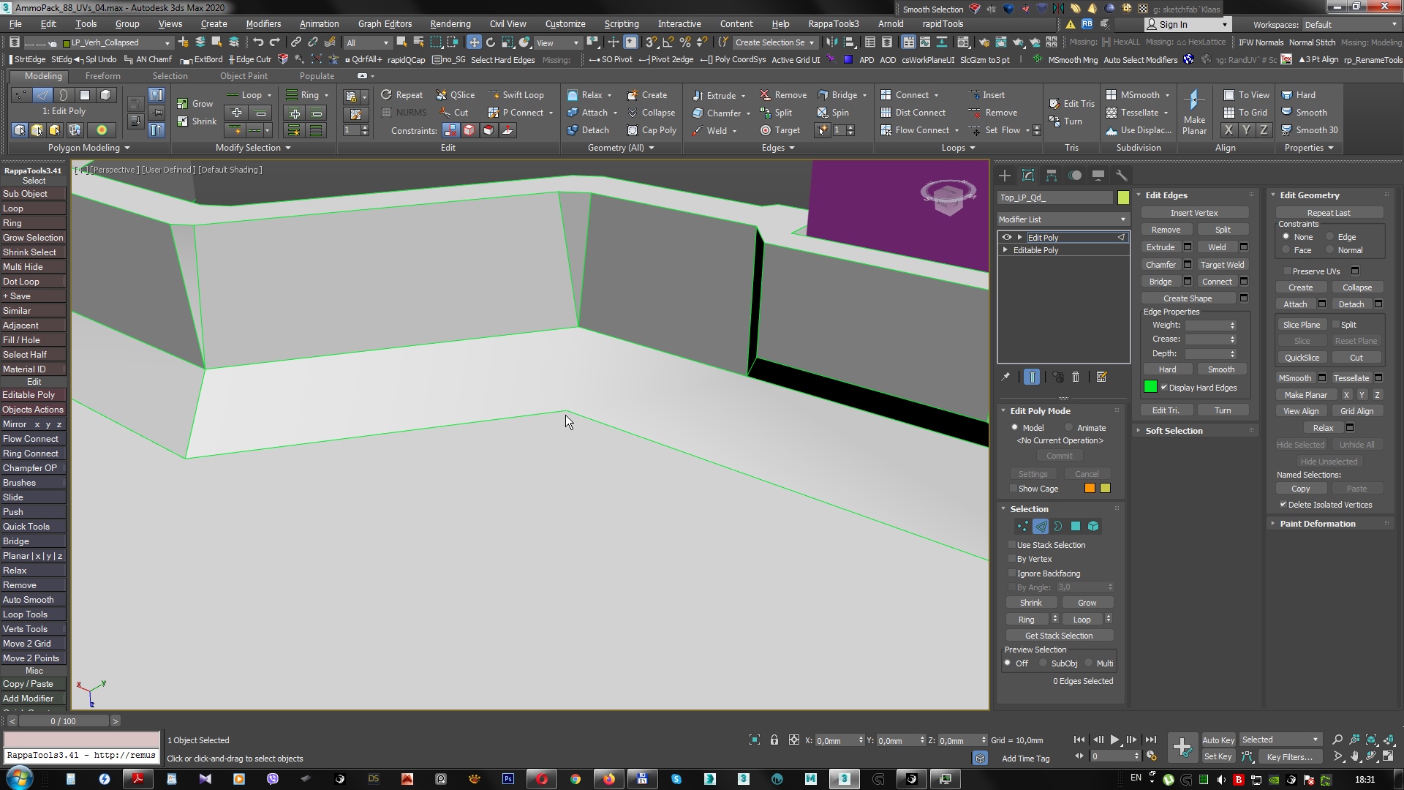
Task: Toggle Delete Isolated Vertices checkbox
Action: tap(1283, 505)
